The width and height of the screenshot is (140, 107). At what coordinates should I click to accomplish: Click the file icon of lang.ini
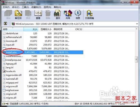tap(4, 68)
